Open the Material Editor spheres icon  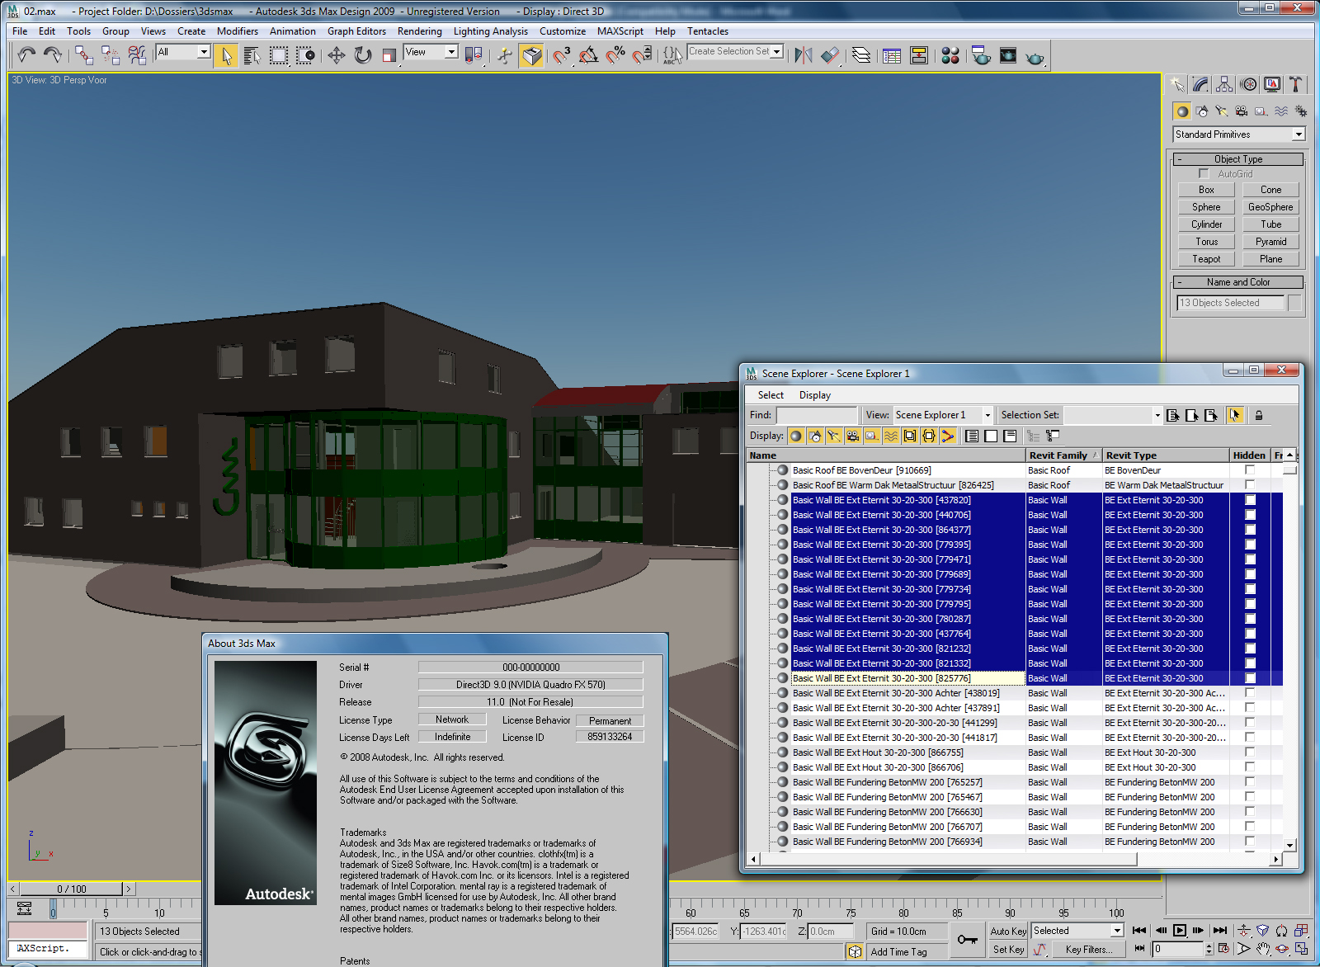(x=950, y=55)
